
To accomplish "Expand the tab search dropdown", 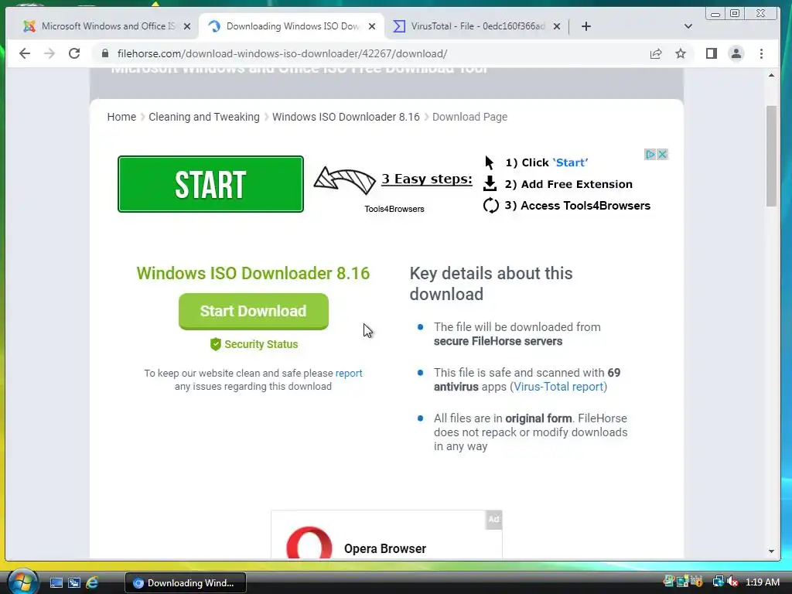I will pyautogui.click(x=688, y=26).
